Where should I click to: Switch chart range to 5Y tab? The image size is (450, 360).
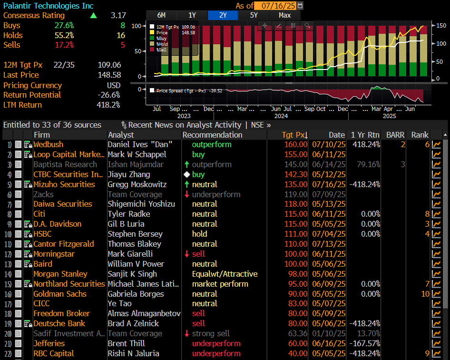[254, 15]
